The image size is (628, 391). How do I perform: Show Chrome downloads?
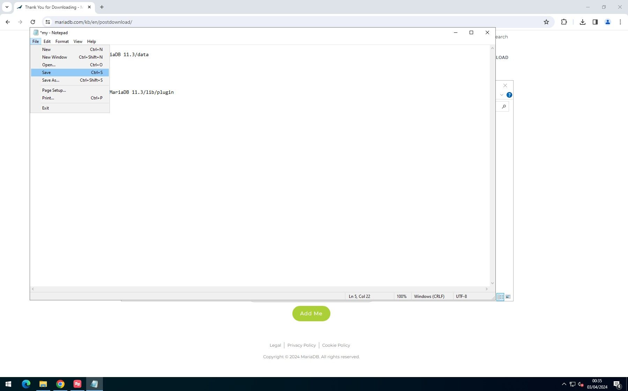pyautogui.click(x=583, y=22)
